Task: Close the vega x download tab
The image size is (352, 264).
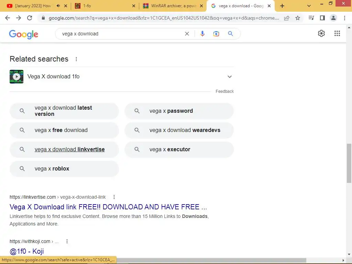Action: (269, 6)
